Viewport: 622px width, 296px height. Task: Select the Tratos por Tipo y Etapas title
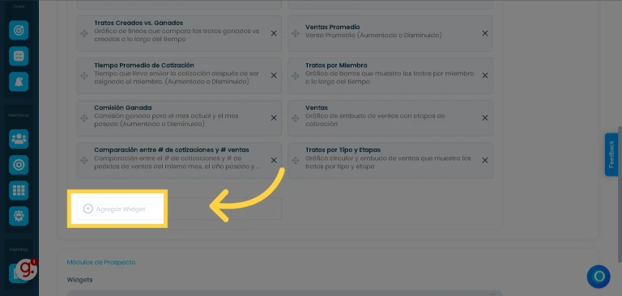(x=343, y=150)
